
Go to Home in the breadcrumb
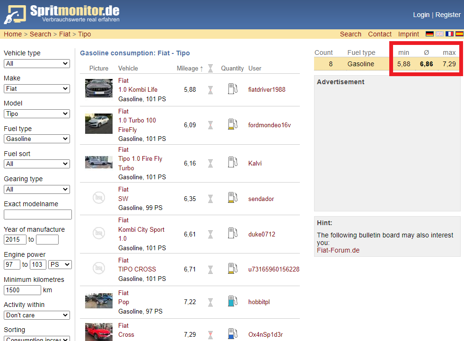point(13,34)
